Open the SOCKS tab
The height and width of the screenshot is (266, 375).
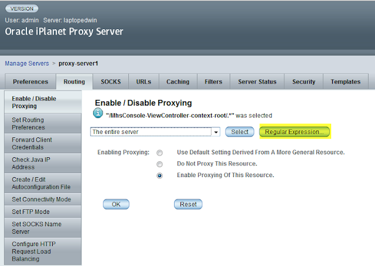point(111,82)
